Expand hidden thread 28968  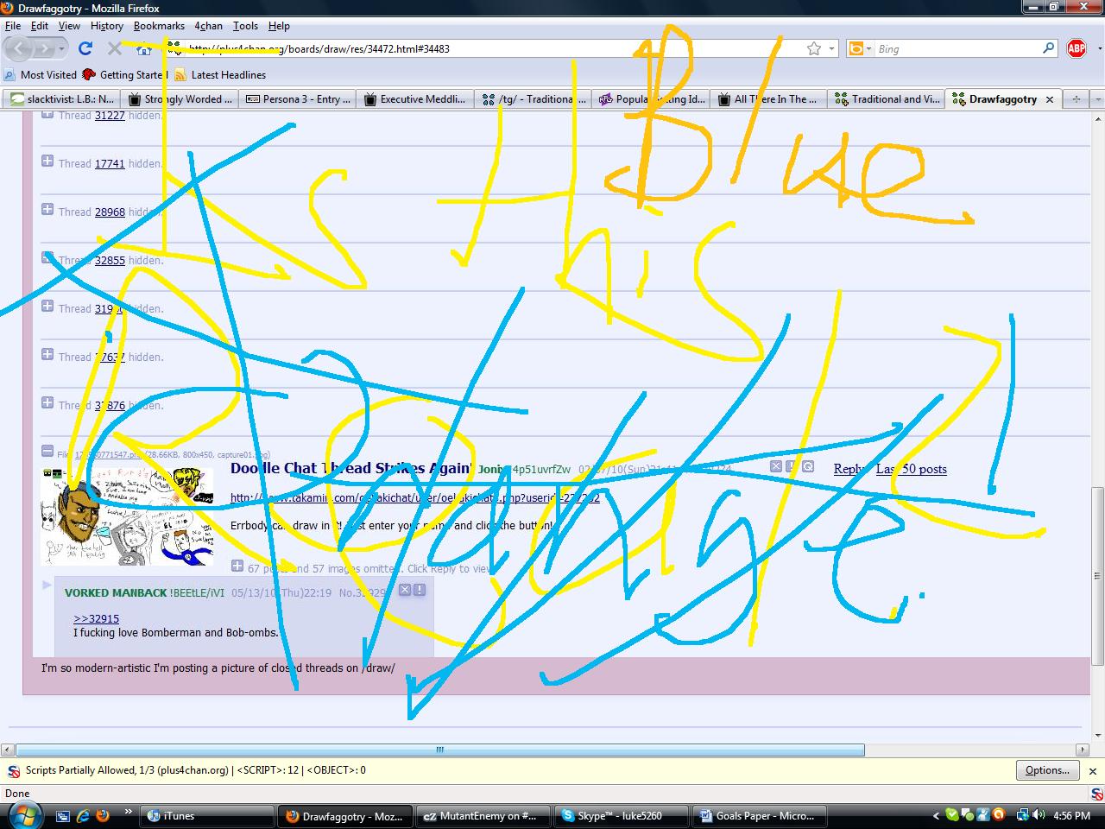47,210
